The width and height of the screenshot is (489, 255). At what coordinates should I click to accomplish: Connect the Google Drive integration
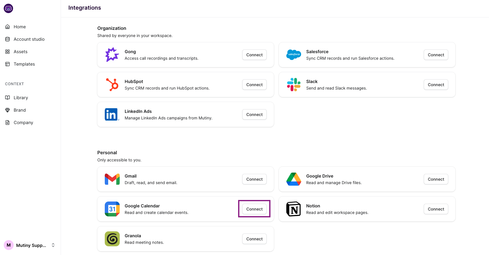[x=436, y=179]
